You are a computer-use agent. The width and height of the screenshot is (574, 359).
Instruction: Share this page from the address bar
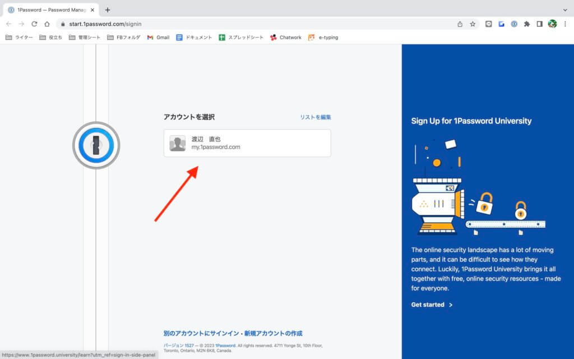[x=460, y=24]
